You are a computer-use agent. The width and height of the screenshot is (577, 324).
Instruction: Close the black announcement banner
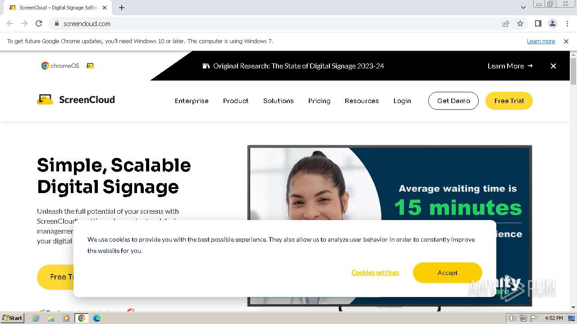[x=554, y=66]
